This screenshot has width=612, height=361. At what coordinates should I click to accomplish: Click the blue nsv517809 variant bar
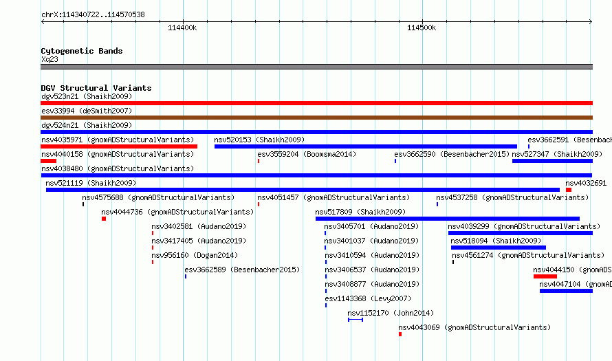[x=448, y=219]
